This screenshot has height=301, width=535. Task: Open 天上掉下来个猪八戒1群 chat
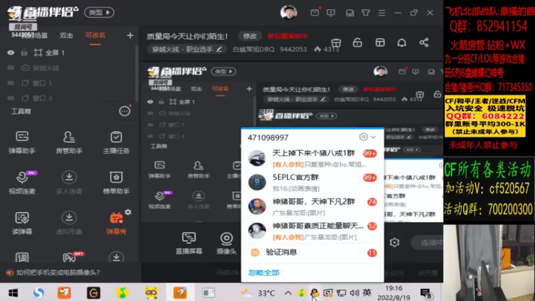(x=312, y=159)
